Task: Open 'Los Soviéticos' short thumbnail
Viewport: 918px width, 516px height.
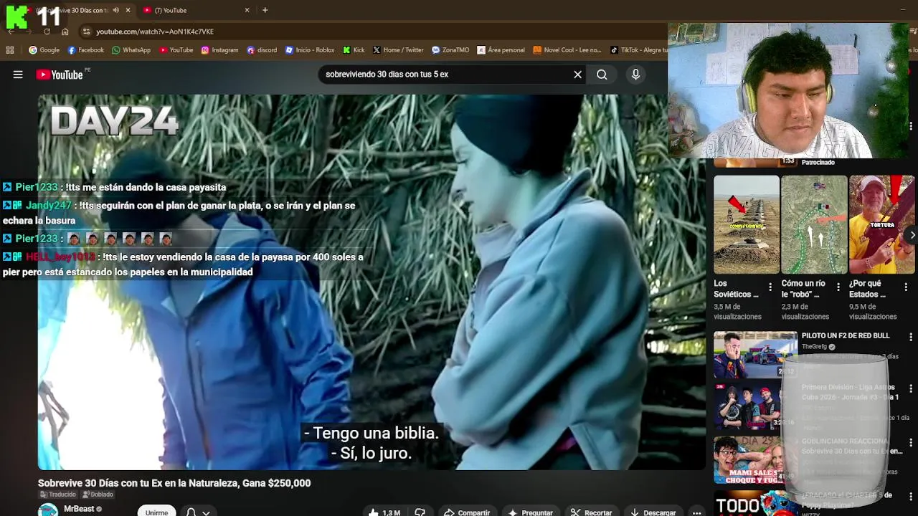Action: click(746, 224)
